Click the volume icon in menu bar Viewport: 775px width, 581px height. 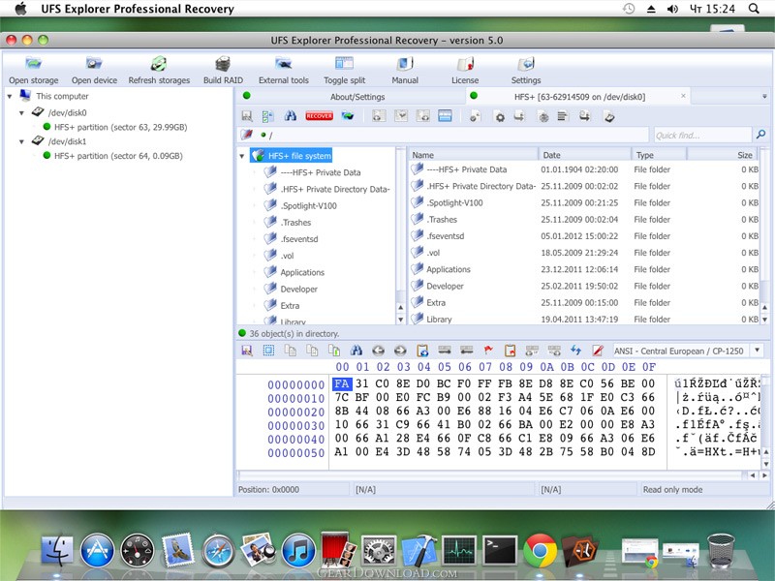coord(672,9)
